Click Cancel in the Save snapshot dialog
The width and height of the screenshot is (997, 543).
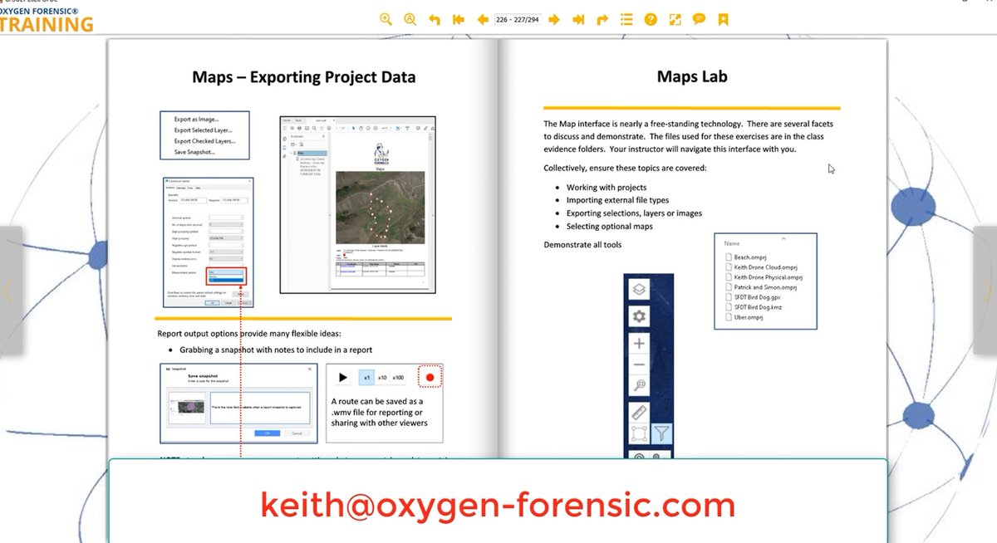click(297, 433)
